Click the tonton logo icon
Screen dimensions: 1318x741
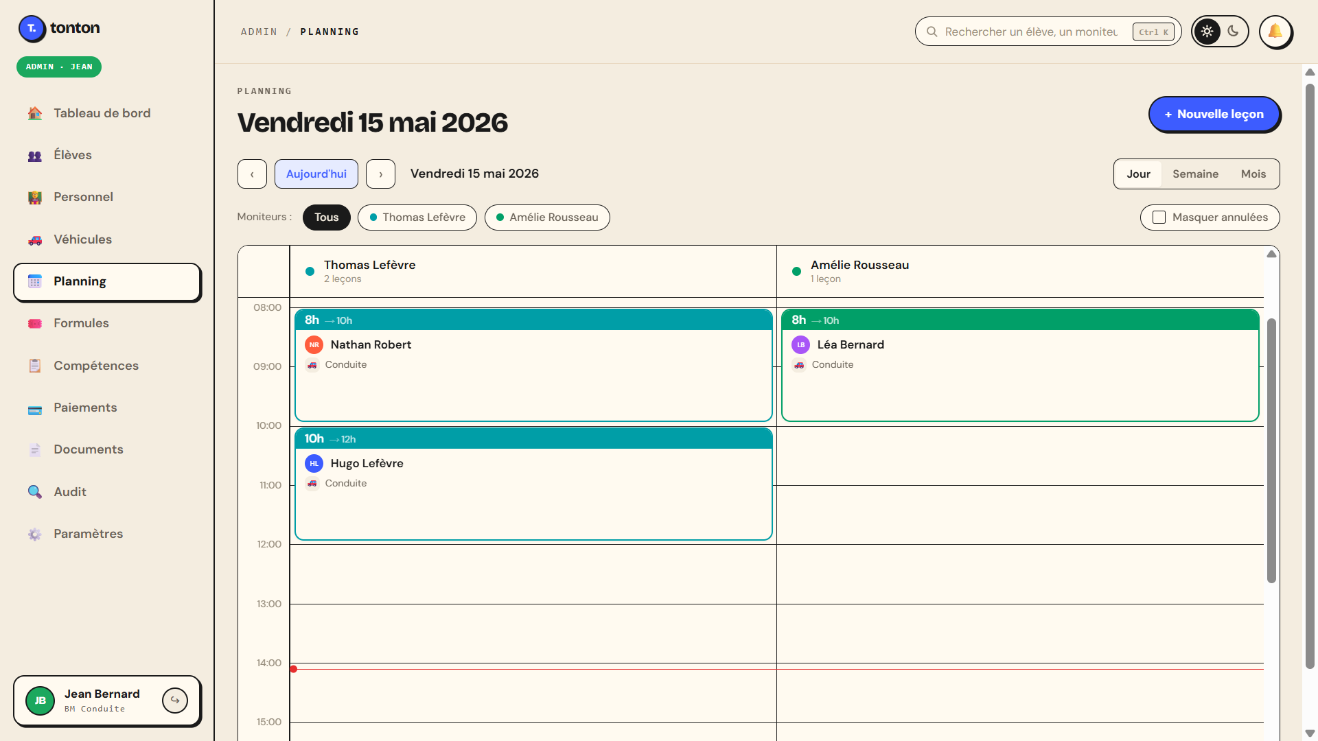click(32, 28)
